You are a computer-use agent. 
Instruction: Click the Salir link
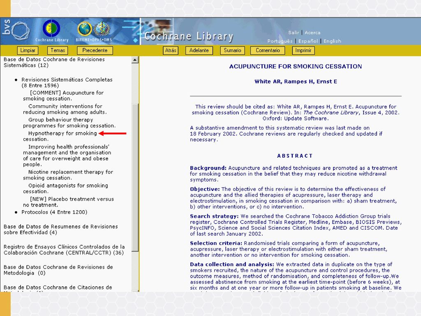tap(294, 33)
